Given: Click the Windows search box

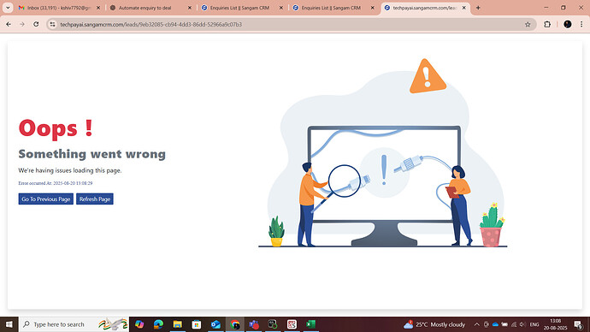Looking at the screenshot, I should pos(74,324).
